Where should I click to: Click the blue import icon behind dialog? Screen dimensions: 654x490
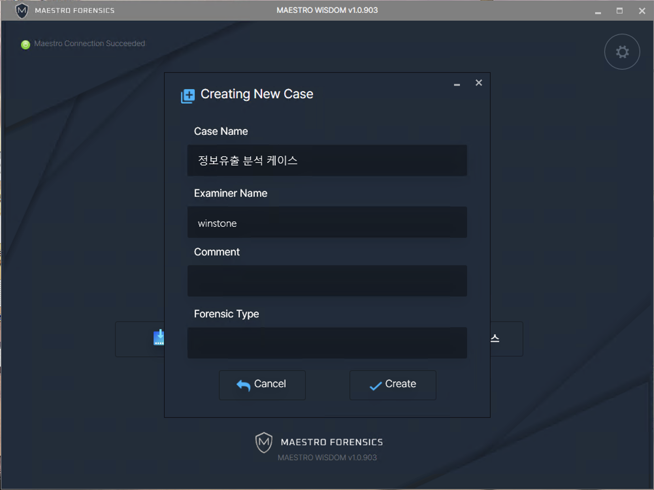point(159,338)
